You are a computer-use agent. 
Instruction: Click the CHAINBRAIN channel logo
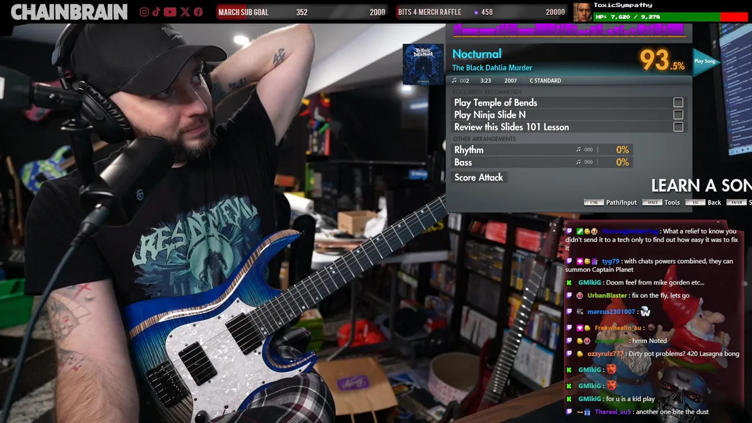pyautogui.click(x=69, y=12)
